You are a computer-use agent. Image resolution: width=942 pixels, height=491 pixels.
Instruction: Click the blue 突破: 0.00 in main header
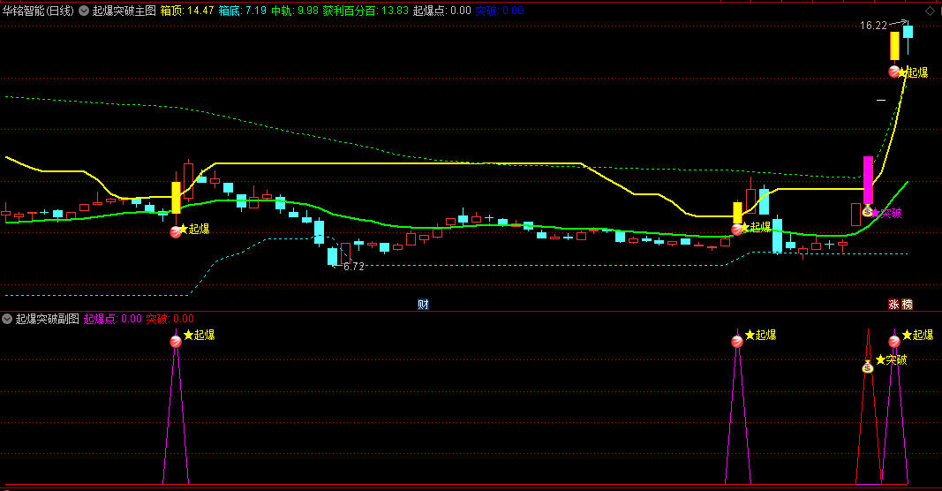point(499,11)
